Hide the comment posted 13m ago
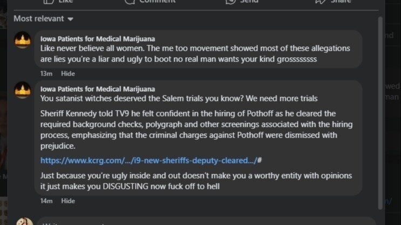401x225 pixels. click(67, 73)
